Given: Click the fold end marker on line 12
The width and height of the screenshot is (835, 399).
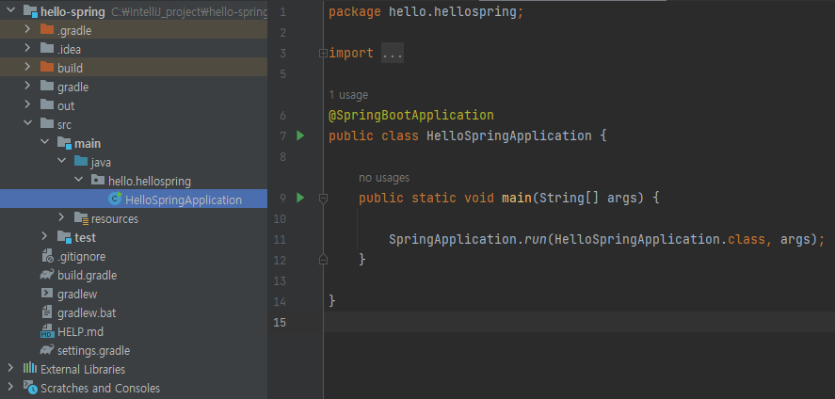Looking at the screenshot, I should 323,260.
